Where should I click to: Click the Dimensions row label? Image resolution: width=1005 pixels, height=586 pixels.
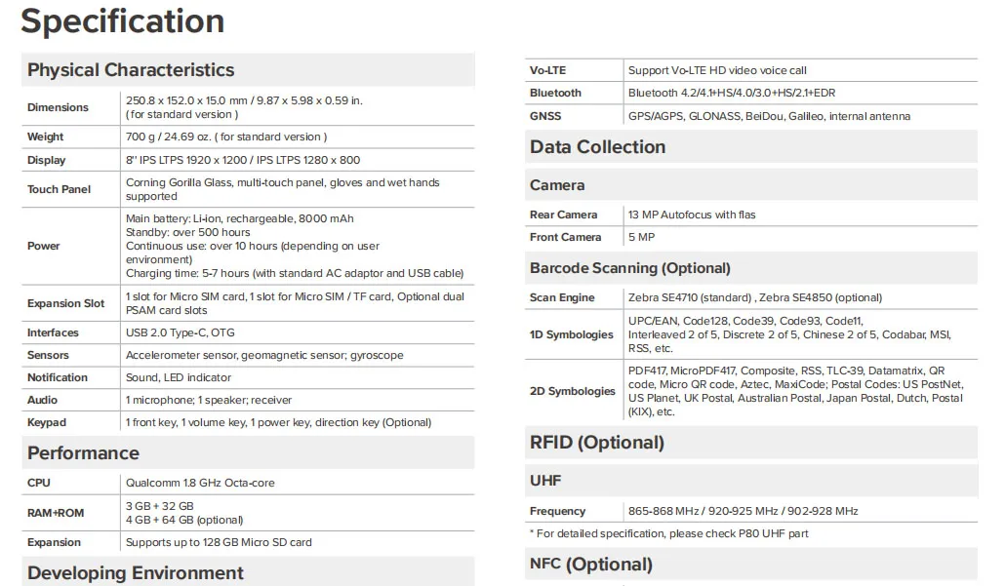(x=58, y=107)
